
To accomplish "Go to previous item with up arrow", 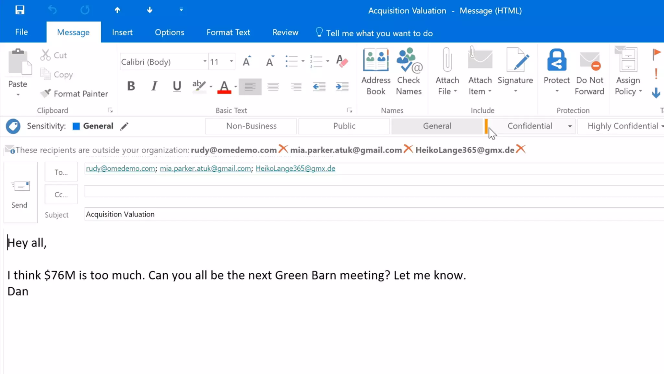I will (x=117, y=10).
